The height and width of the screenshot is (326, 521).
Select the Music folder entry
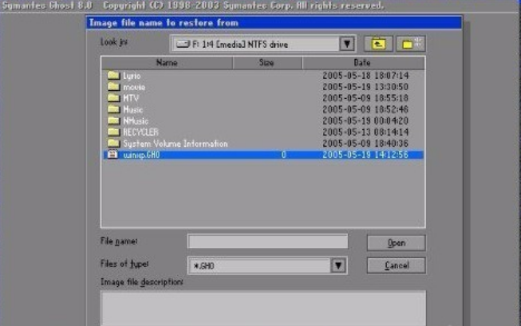132,109
